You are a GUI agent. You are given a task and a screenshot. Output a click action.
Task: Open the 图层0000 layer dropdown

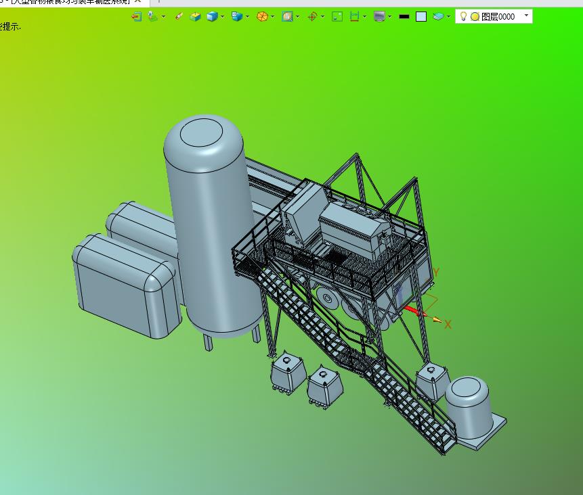526,16
